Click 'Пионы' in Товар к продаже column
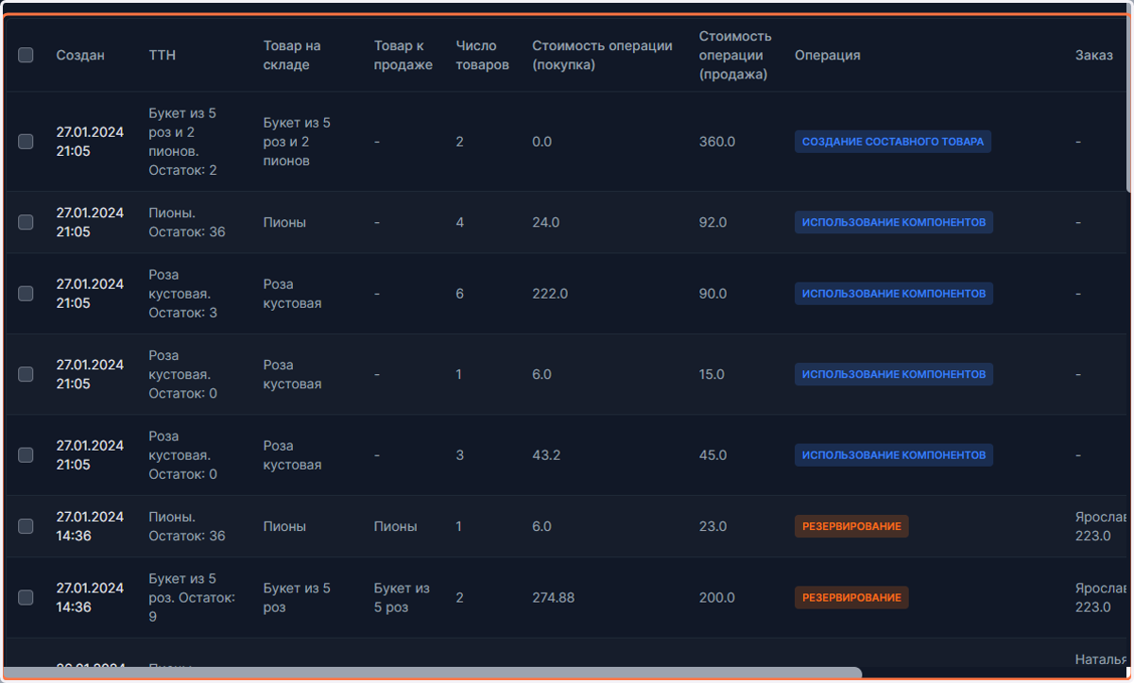1134x683 pixels. click(395, 526)
